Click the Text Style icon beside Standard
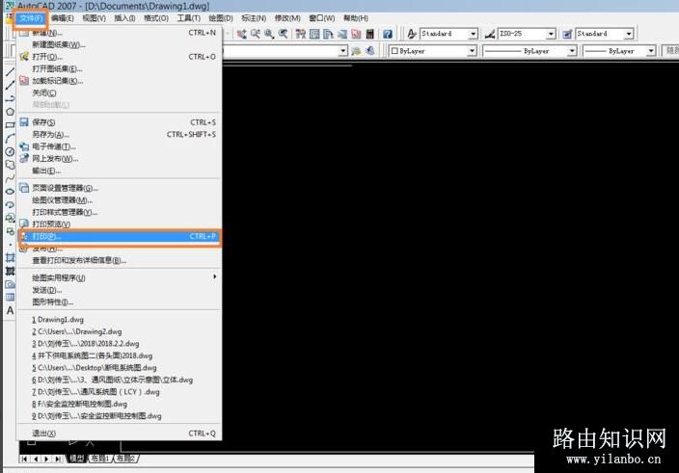The height and width of the screenshot is (473, 679). pyautogui.click(x=412, y=34)
